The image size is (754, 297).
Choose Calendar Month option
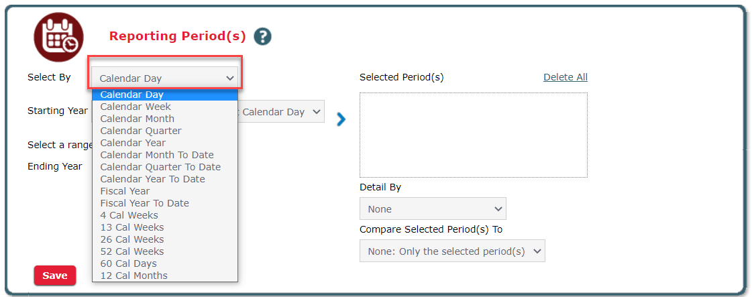137,119
